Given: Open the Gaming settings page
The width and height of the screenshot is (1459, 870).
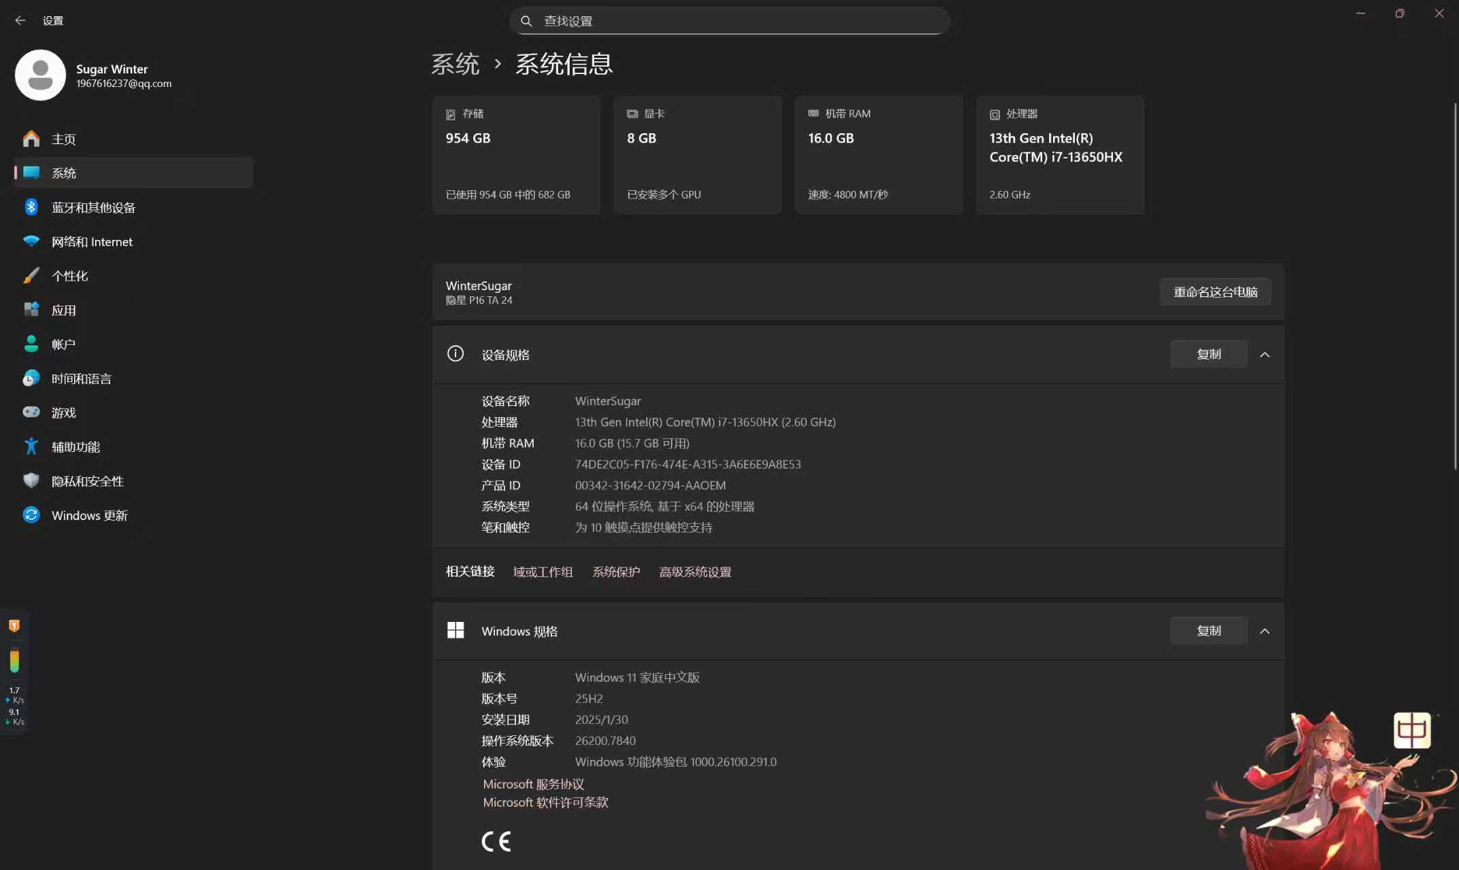Looking at the screenshot, I should pos(63,413).
